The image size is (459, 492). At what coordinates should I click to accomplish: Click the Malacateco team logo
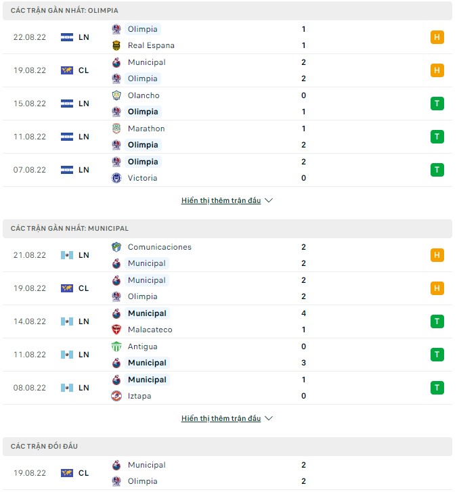[x=116, y=330]
